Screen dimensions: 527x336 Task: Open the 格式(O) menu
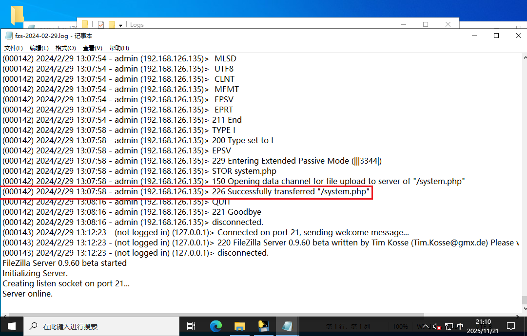pos(65,48)
